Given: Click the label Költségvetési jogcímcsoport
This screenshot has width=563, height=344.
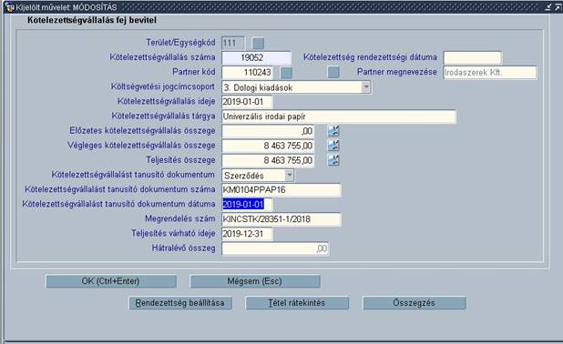Looking at the screenshot, I should 163,87.
